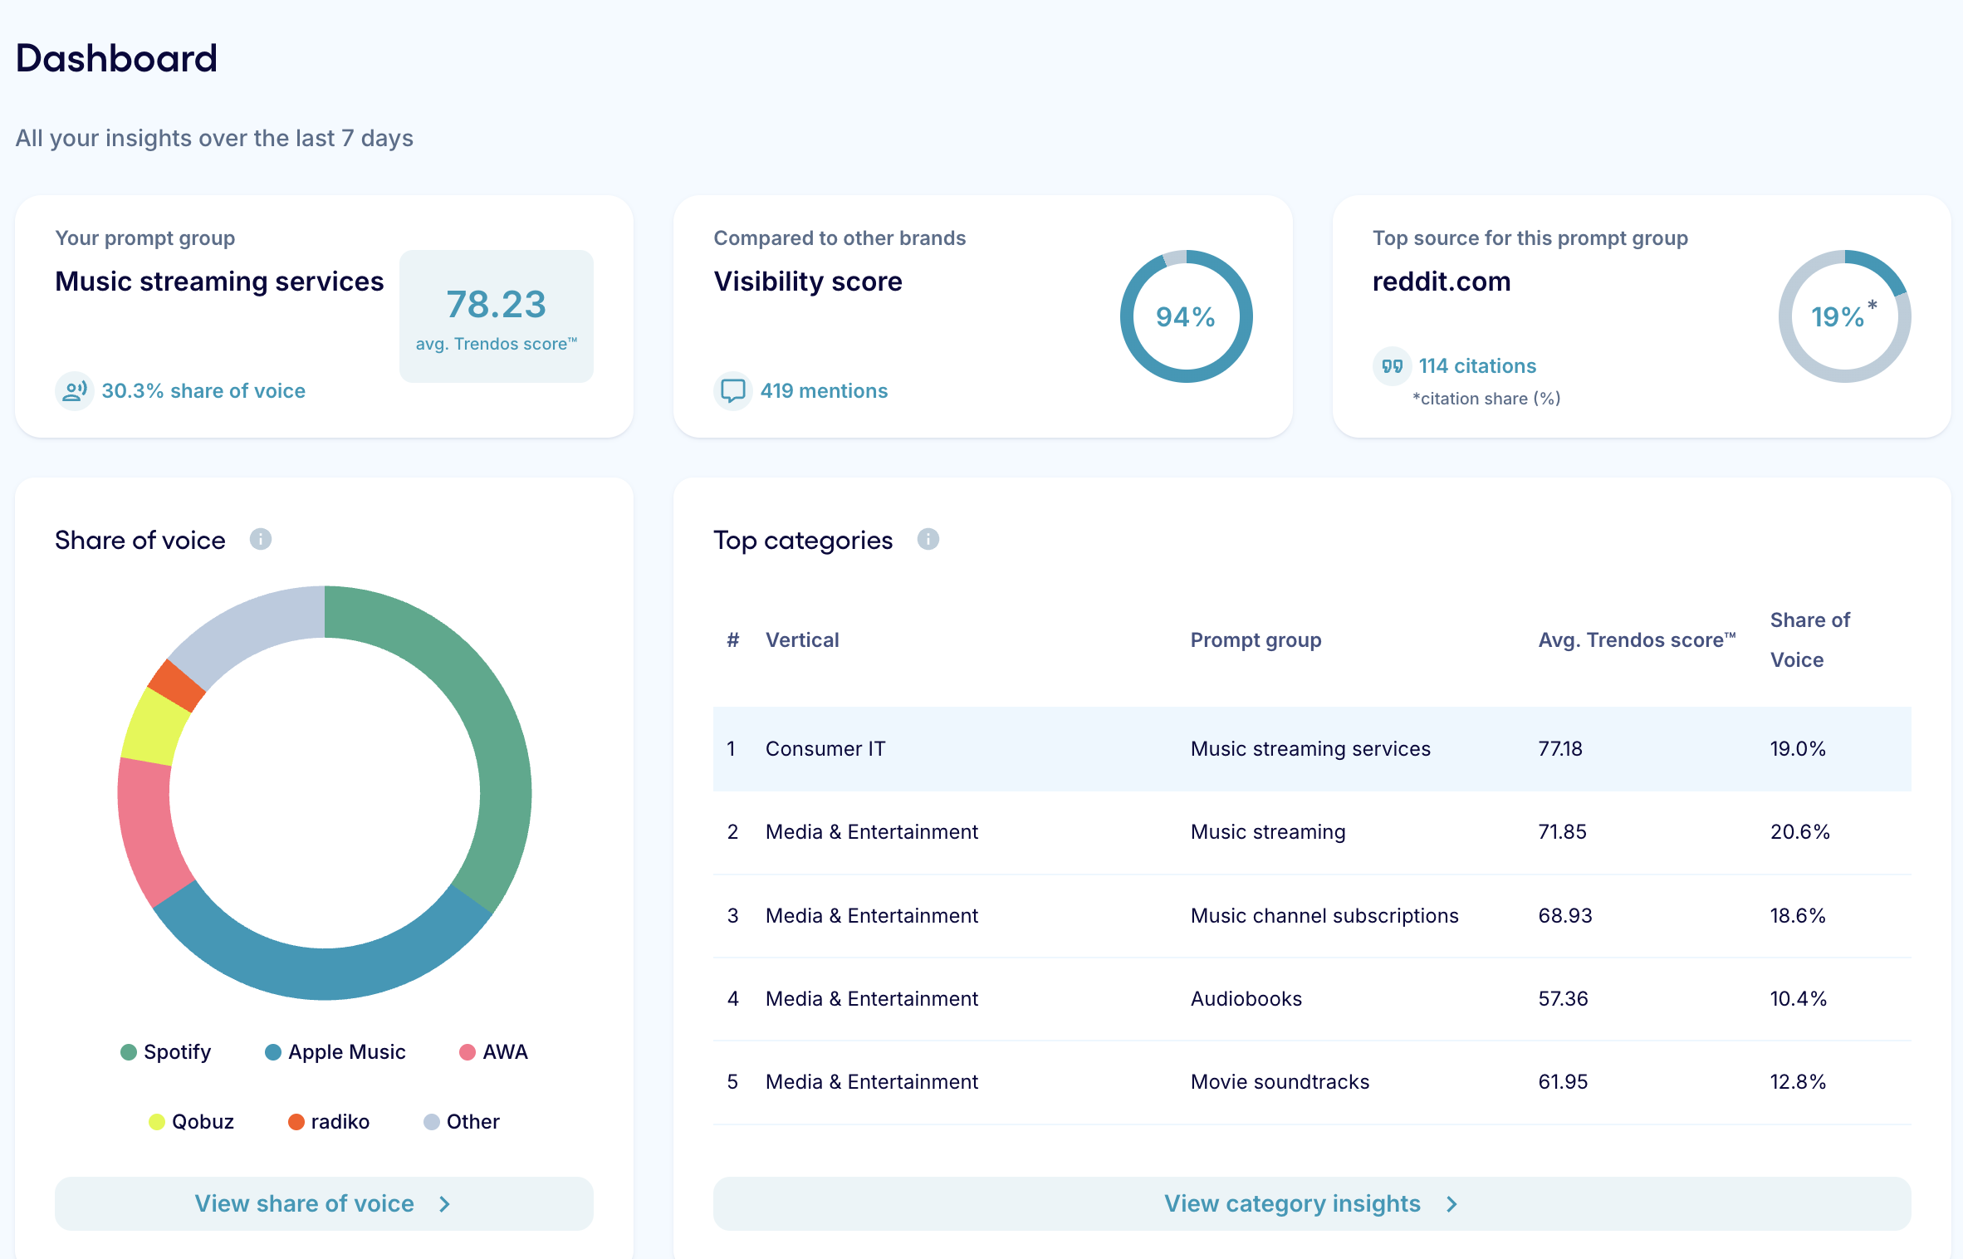Click the 19% citation share ring

click(1843, 316)
